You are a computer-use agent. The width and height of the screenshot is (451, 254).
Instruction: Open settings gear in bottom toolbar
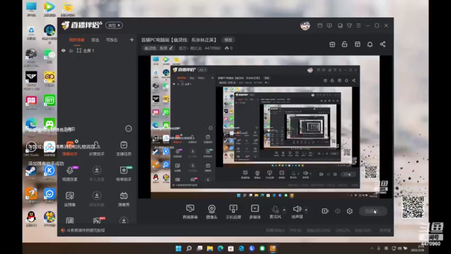[x=350, y=211]
